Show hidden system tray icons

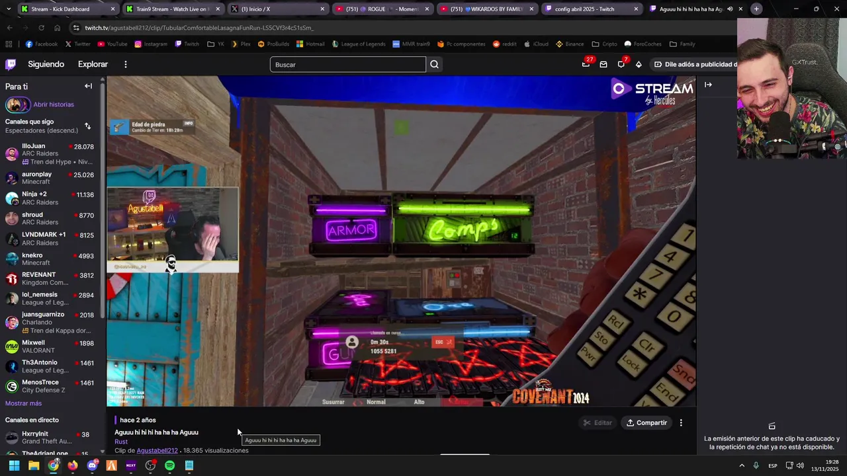point(742,465)
